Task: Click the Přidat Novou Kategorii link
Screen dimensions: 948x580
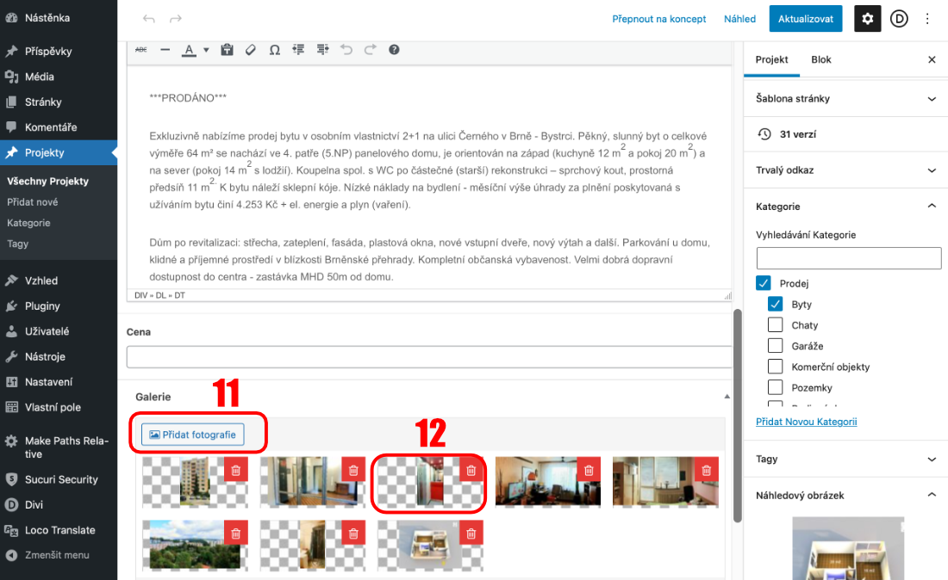Action: pos(806,422)
